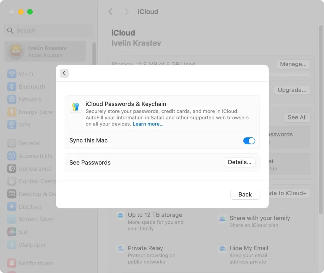Click the forward navigation chevron
This screenshot has height=273, width=324.
click(x=126, y=11)
